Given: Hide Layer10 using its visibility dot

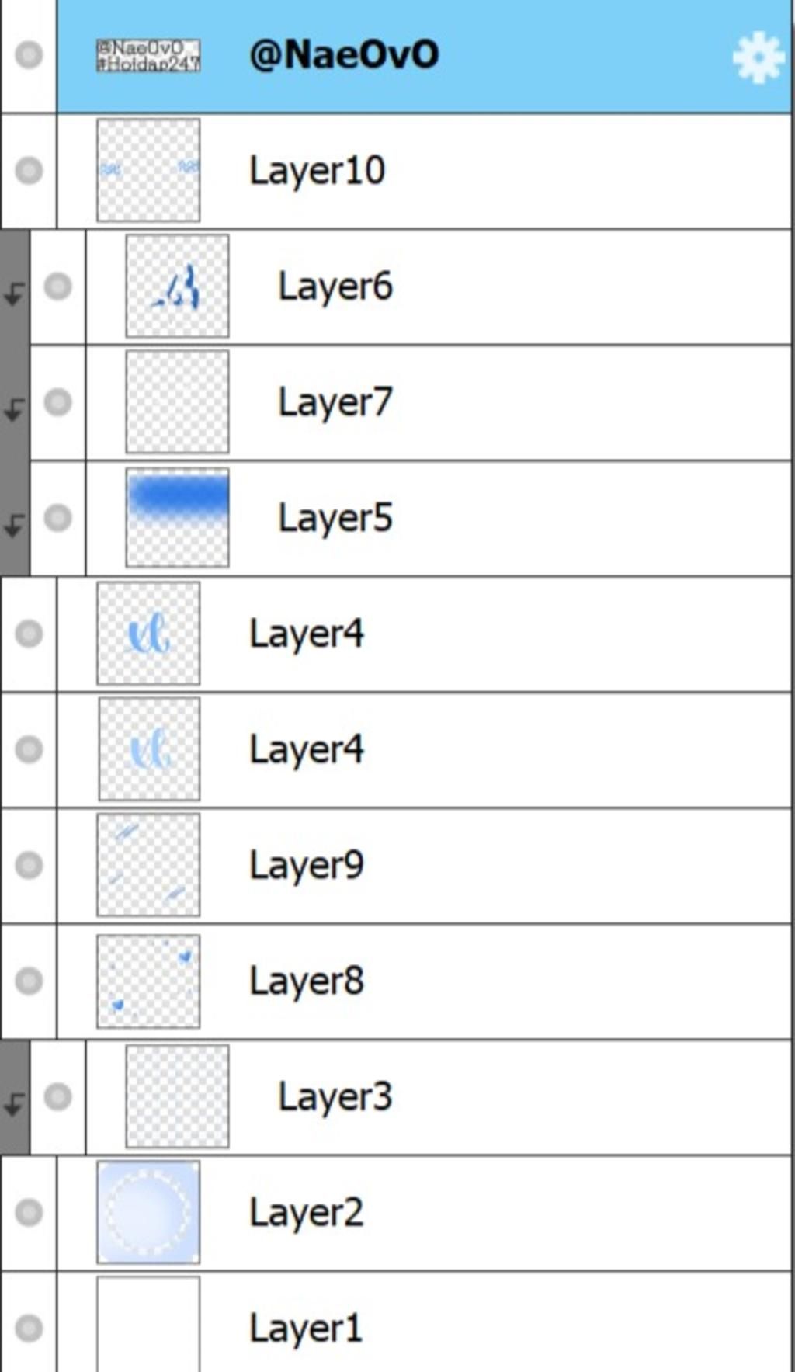Looking at the screenshot, I should (x=29, y=170).
